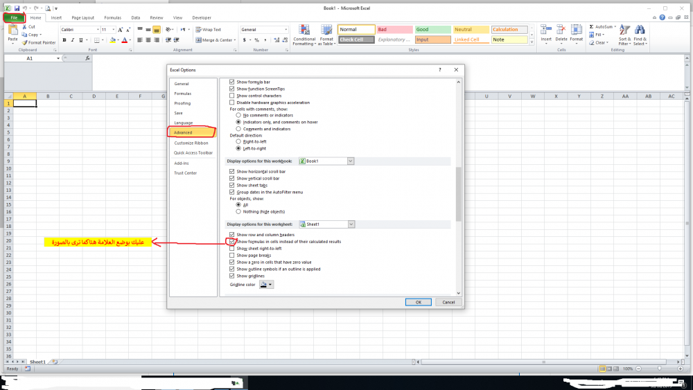Apply the Good cell style

(x=432, y=30)
